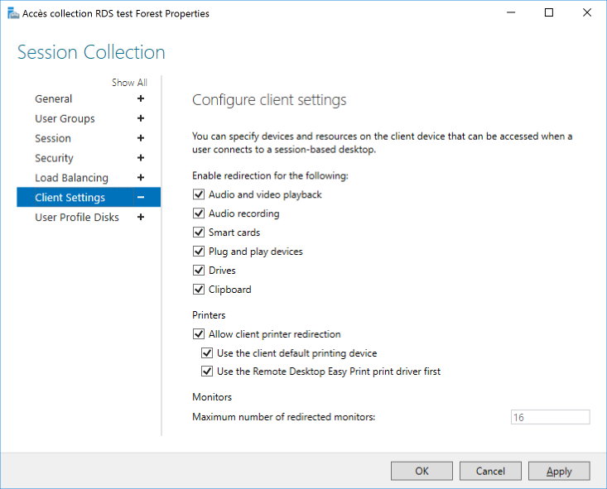Screen dimensions: 607x489
Task: Toggle the Audio recording checkbox
Action: tap(199, 213)
